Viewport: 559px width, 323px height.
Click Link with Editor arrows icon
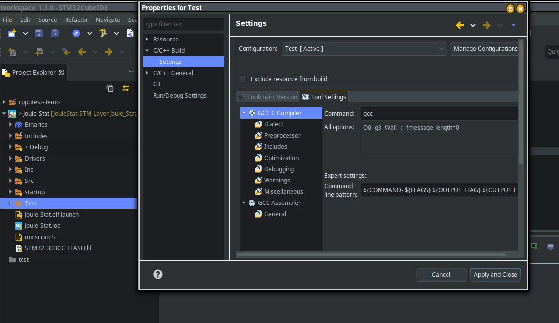pyautogui.click(x=126, y=88)
